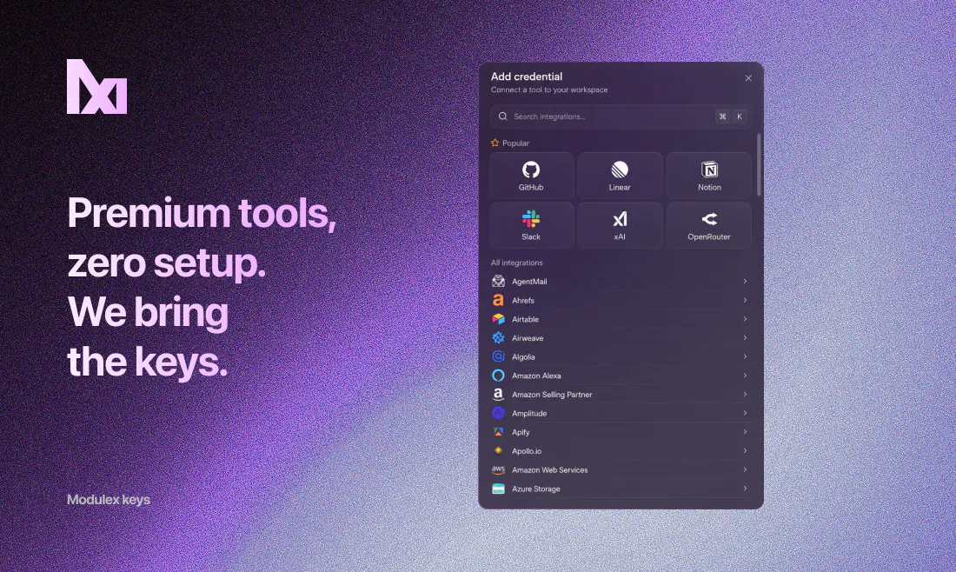
Task: Click the Amplitude logo icon
Action: click(x=498, y=413)
